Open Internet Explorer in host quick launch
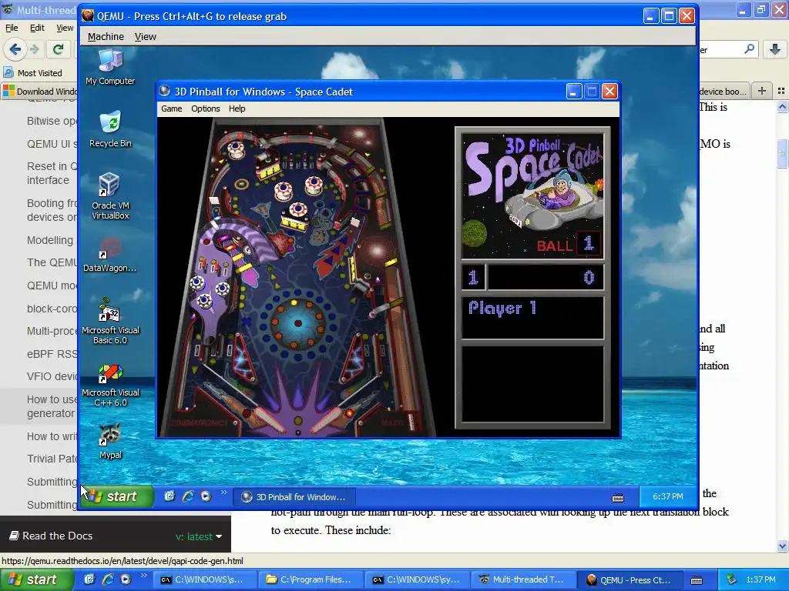Viewport: 789px width, 591px height. click(x=107, y=579)
